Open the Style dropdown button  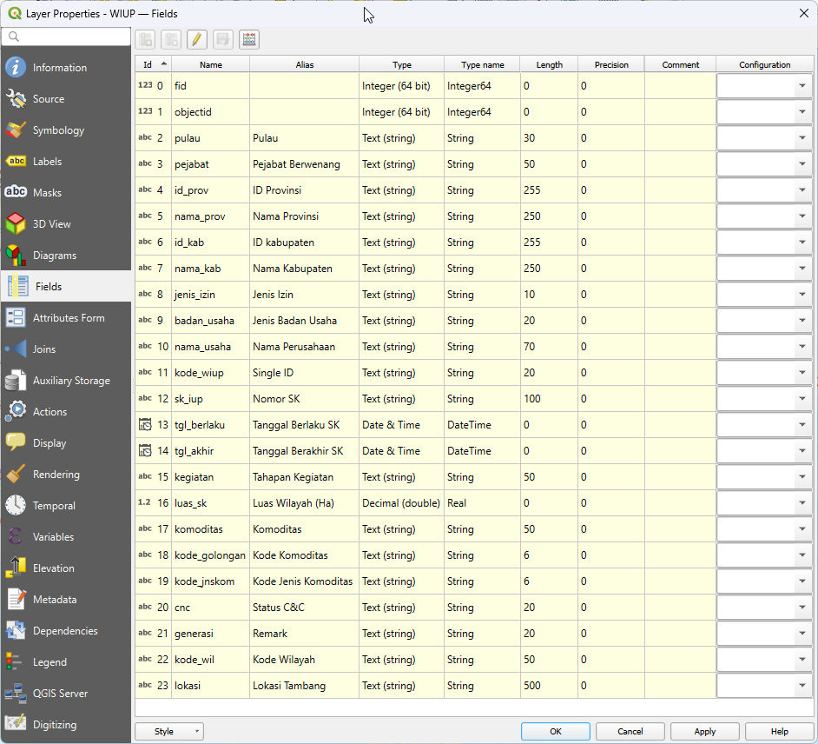coord(169,732)
